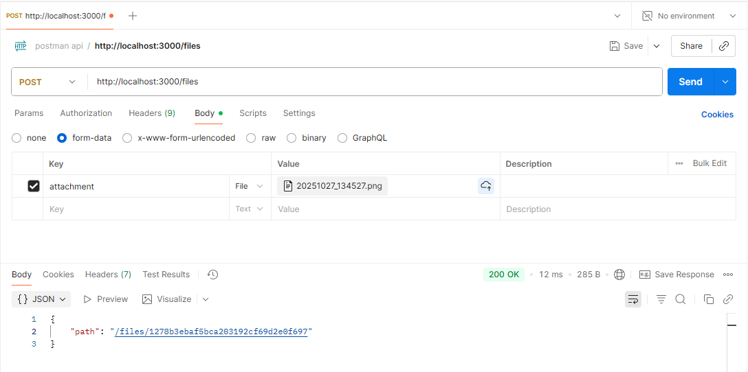Uncheck the attachment row checkbox

pos(34,186)
